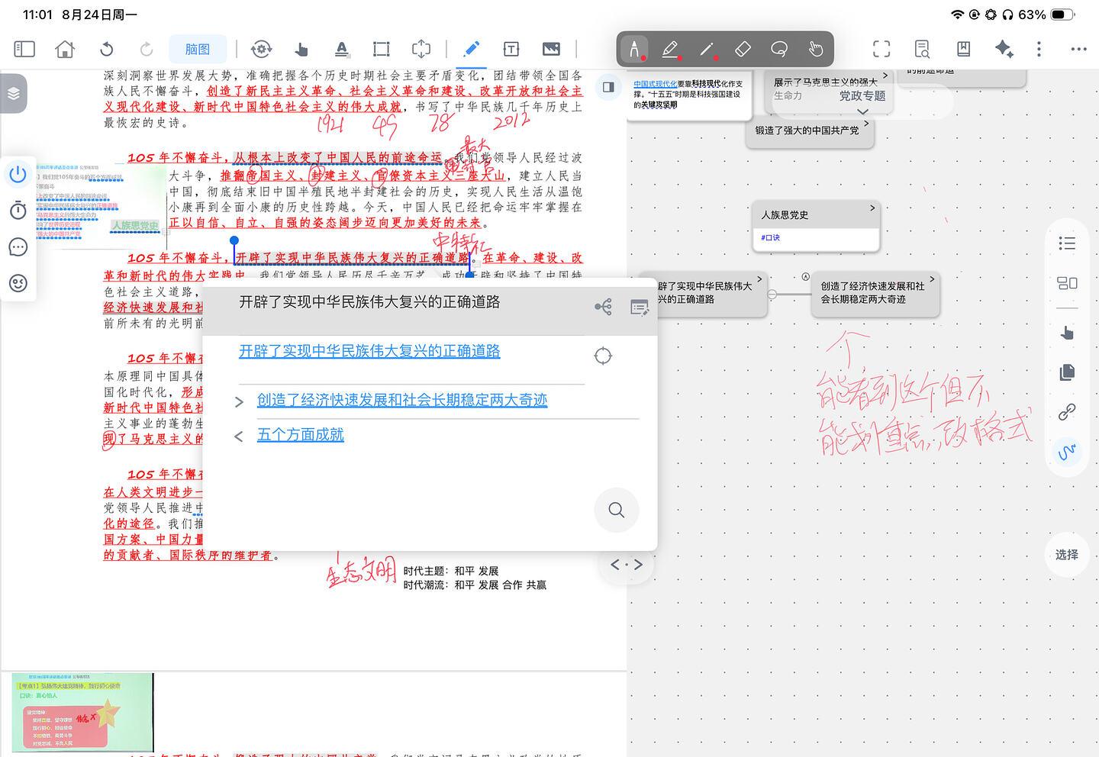Select the pen with letter A in the floating toolbar
1099x757 pixels.
[633, 50]
